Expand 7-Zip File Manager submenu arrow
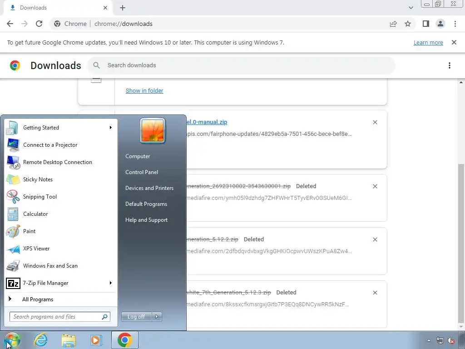Image resolution: width=465 pixels, height=349 pixels. tap(111, 283)
